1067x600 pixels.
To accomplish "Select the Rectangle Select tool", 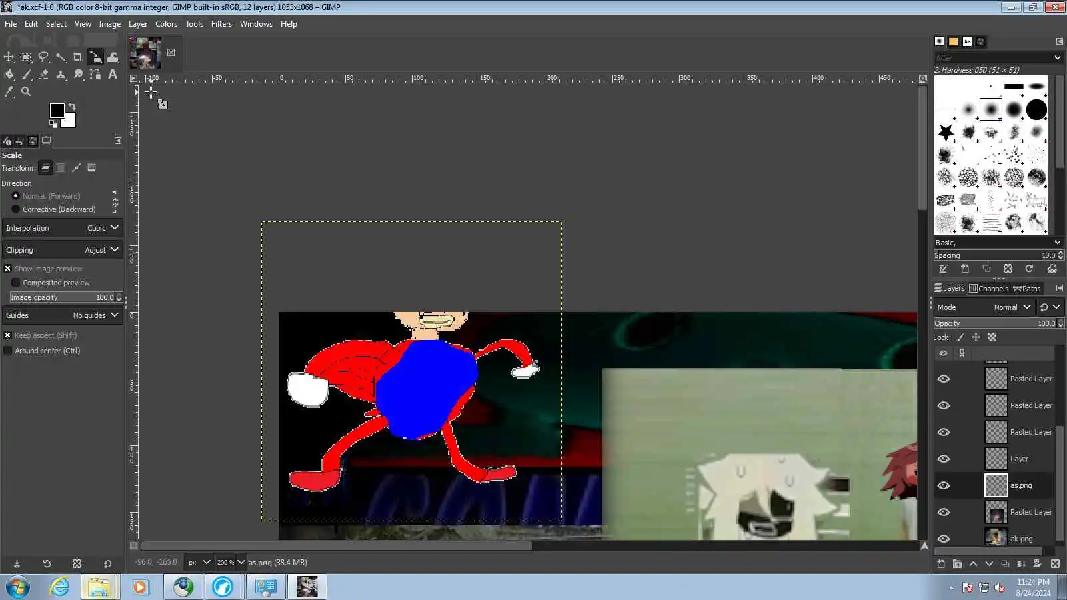I will pos(26,57).
